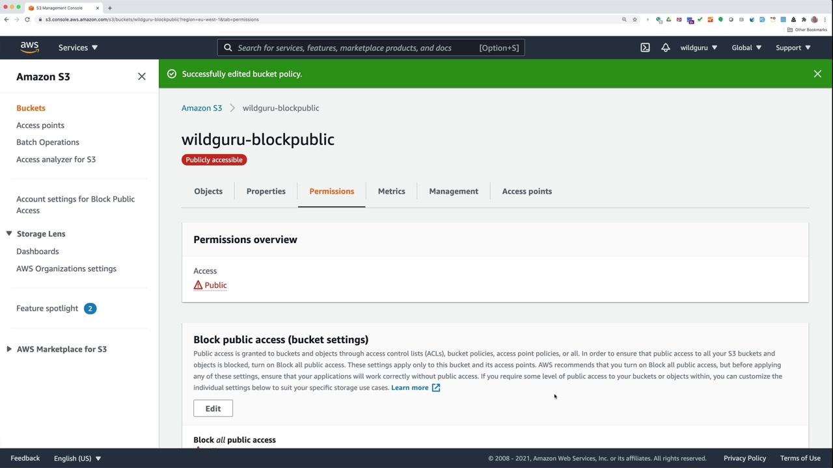This screenshot has width=833, height=468.
Task: Click the Feedback button in footer
Action: 25,458
